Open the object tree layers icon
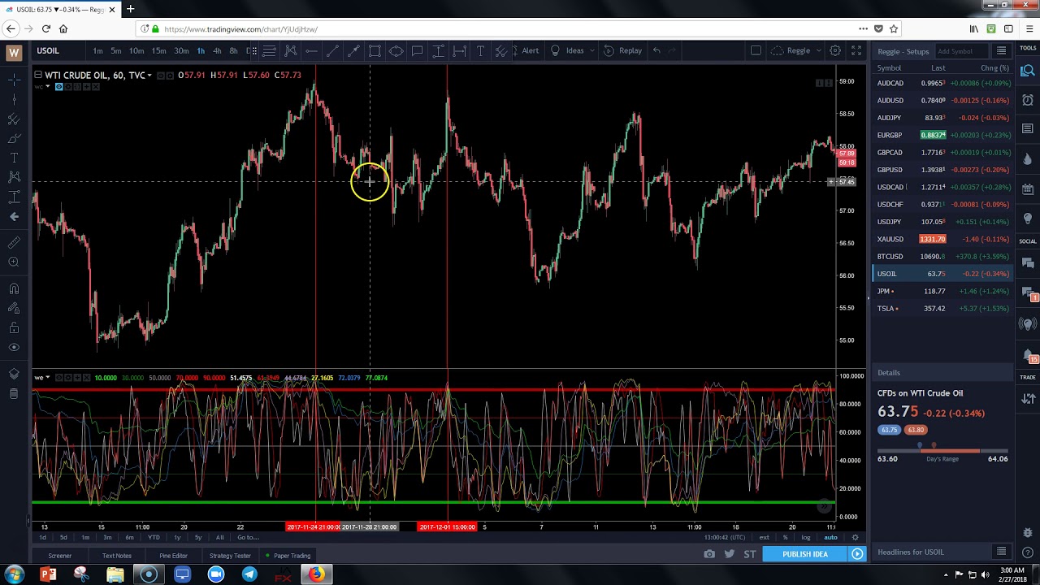The image size is (1040, 585). pos(14,374)
